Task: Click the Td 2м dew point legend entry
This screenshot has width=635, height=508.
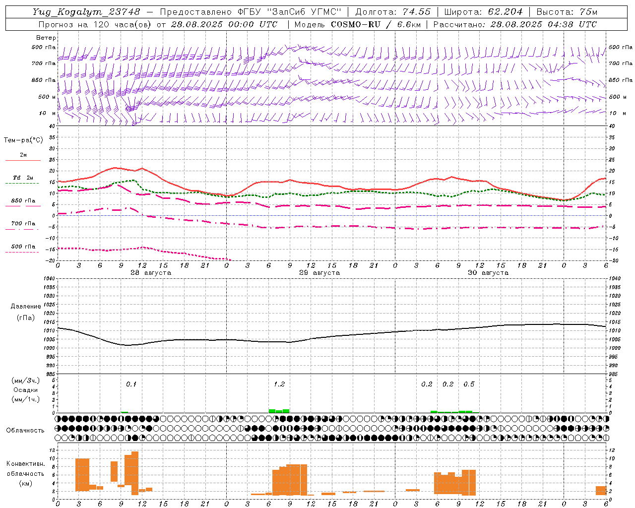Action: coord(23,178)
